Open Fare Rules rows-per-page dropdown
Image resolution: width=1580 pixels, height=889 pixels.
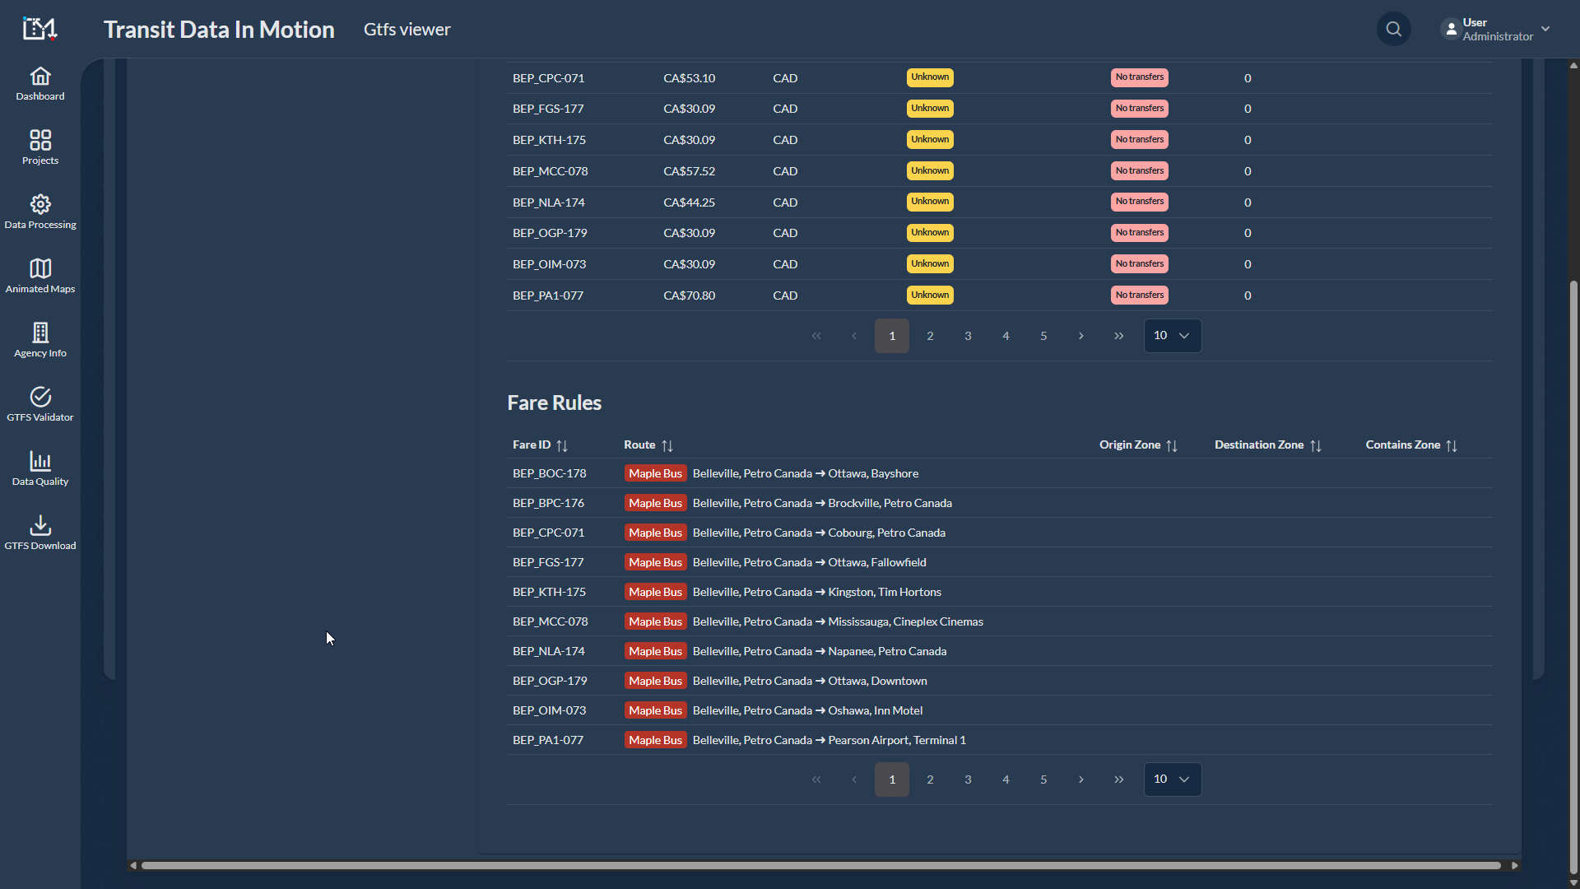1172,780
